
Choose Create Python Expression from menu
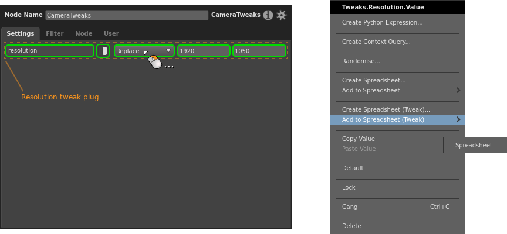pyautogui.click(x=382, y=22)
